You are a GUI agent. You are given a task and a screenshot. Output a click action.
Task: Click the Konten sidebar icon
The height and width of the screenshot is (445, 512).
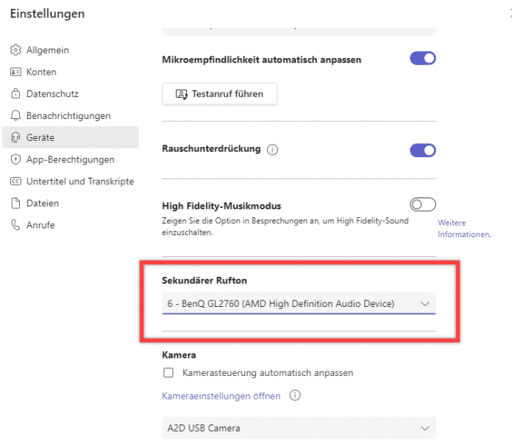15,72
